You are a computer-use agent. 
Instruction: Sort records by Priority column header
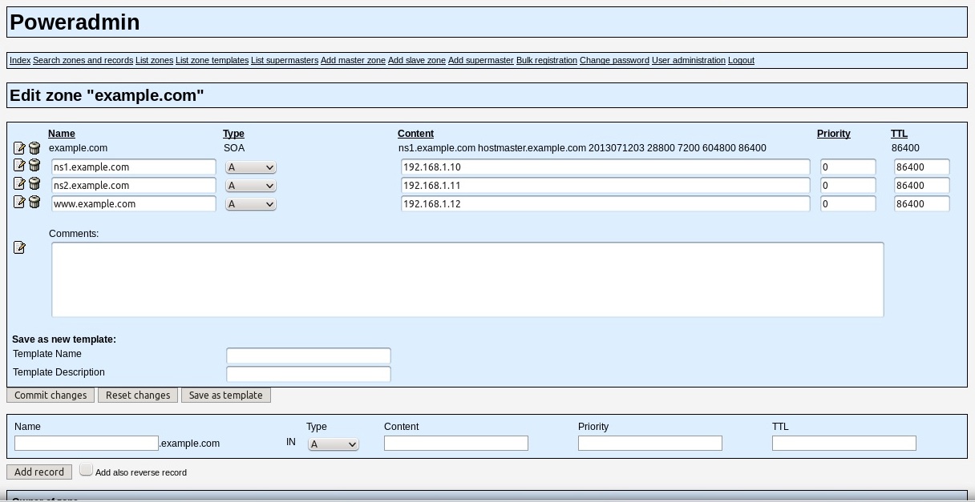(x=834, y=134)
